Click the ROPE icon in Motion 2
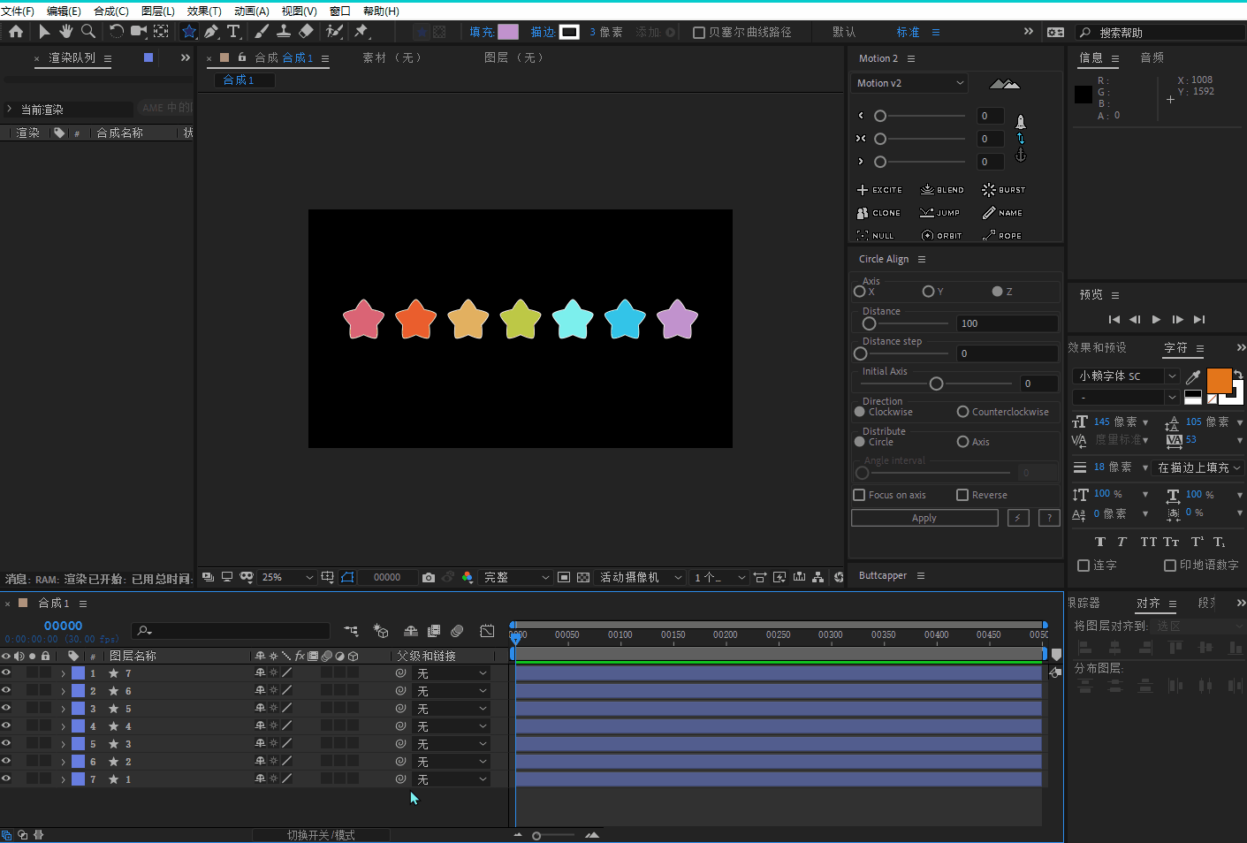Viewport: 1247px width, 843px height. click(x=988, y=236)
